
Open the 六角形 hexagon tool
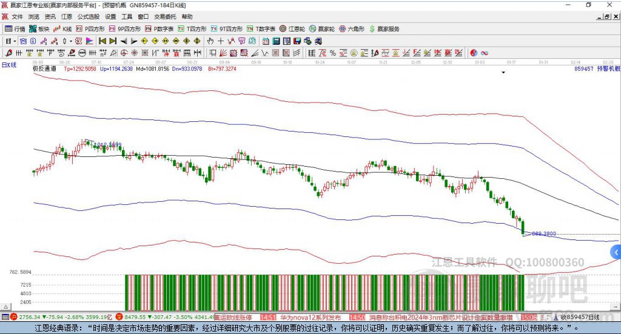352,28
